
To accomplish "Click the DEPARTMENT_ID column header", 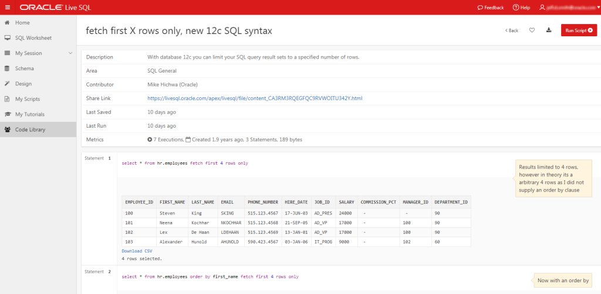I will coord(451,202).
